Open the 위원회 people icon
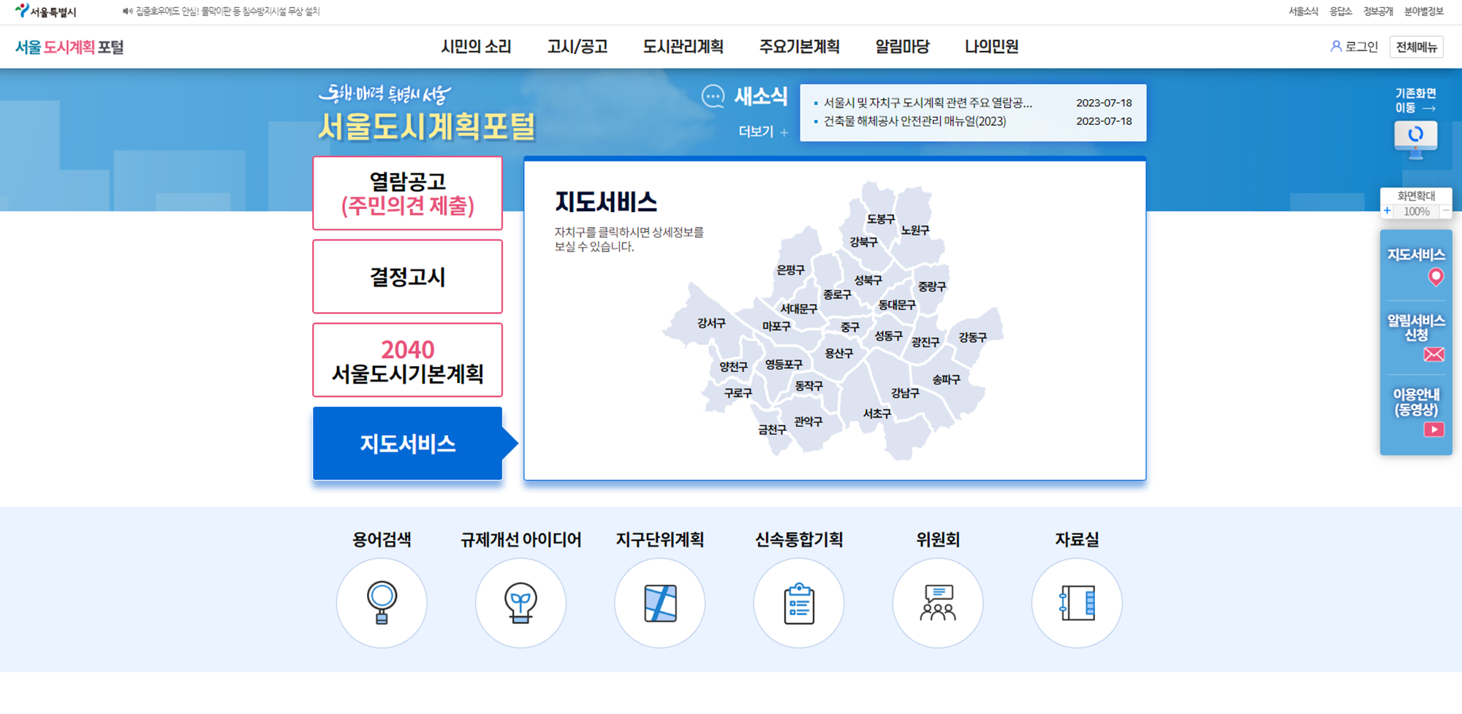The height and width of the screenshot is (714, 1462). coord(938,603)
